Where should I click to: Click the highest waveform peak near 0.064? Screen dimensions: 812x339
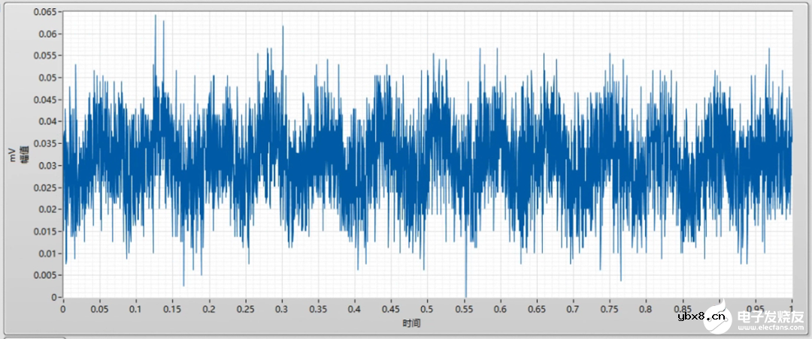click(x=155, y=16)
